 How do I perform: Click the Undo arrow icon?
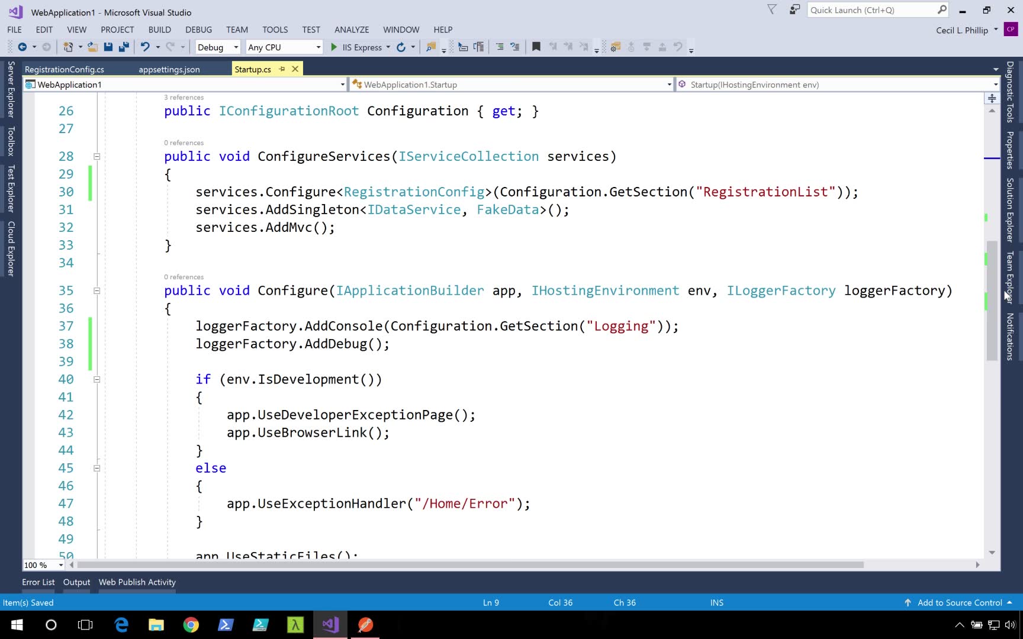point(144,47)
